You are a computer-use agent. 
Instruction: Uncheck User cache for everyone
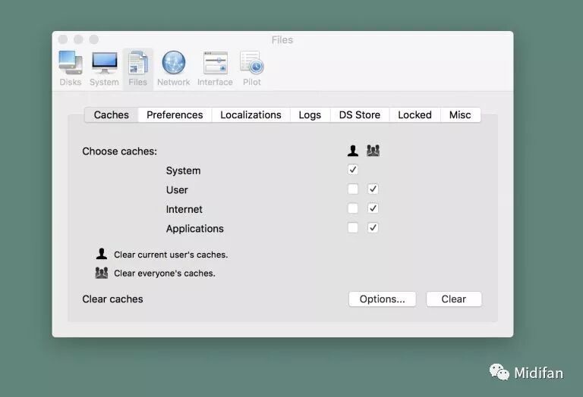[x=373, y=189]
